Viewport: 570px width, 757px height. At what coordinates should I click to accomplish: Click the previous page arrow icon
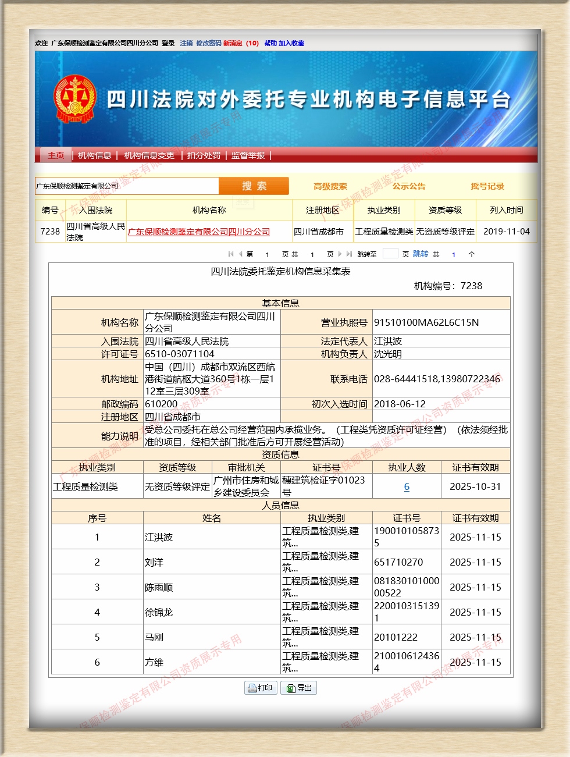tap(240, 254)
